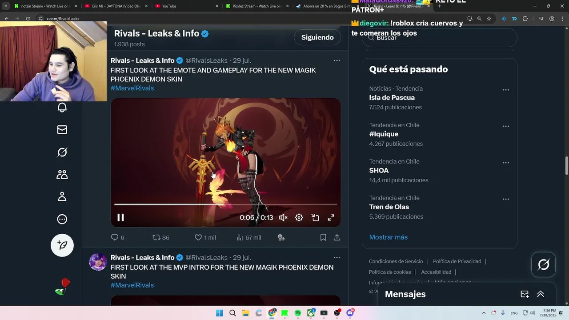The width and height of the screenshot is (569, 320).
Task: Open Windows Start menu
Action: click(x=219, y=313)
